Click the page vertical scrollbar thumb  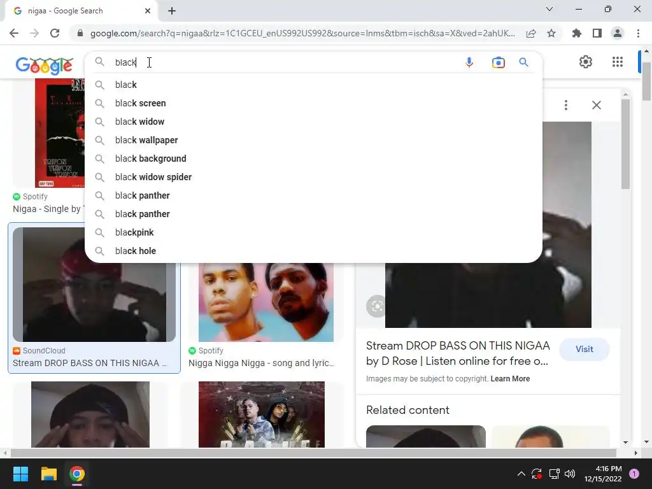click(647, 81)
